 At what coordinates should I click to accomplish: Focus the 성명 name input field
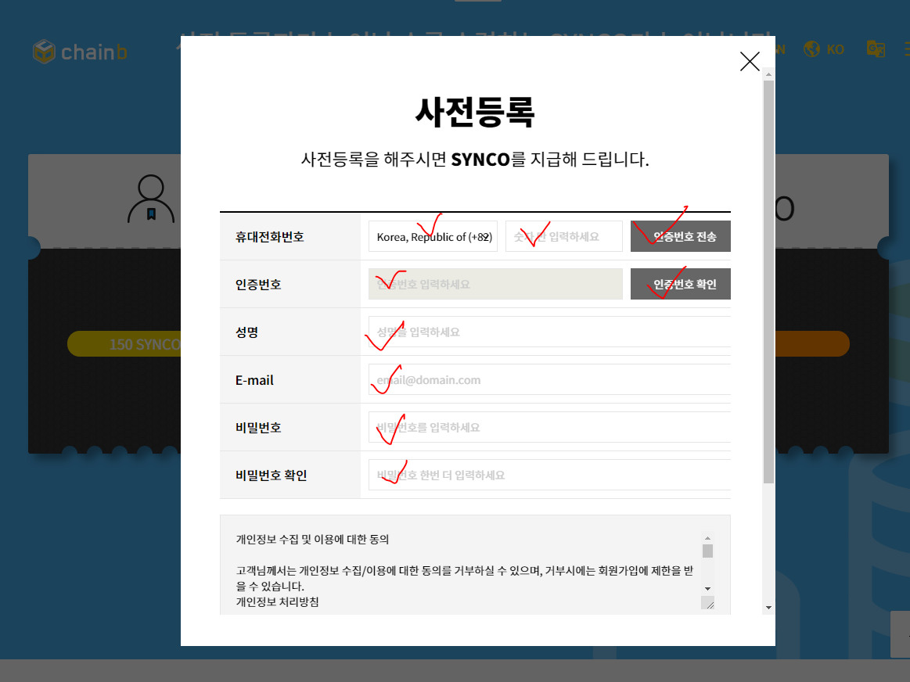click(x=549, y=332)
